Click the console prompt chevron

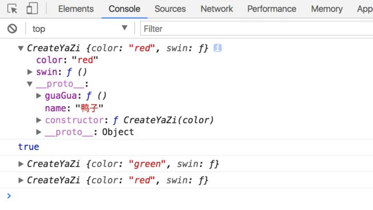click(9, 196)
